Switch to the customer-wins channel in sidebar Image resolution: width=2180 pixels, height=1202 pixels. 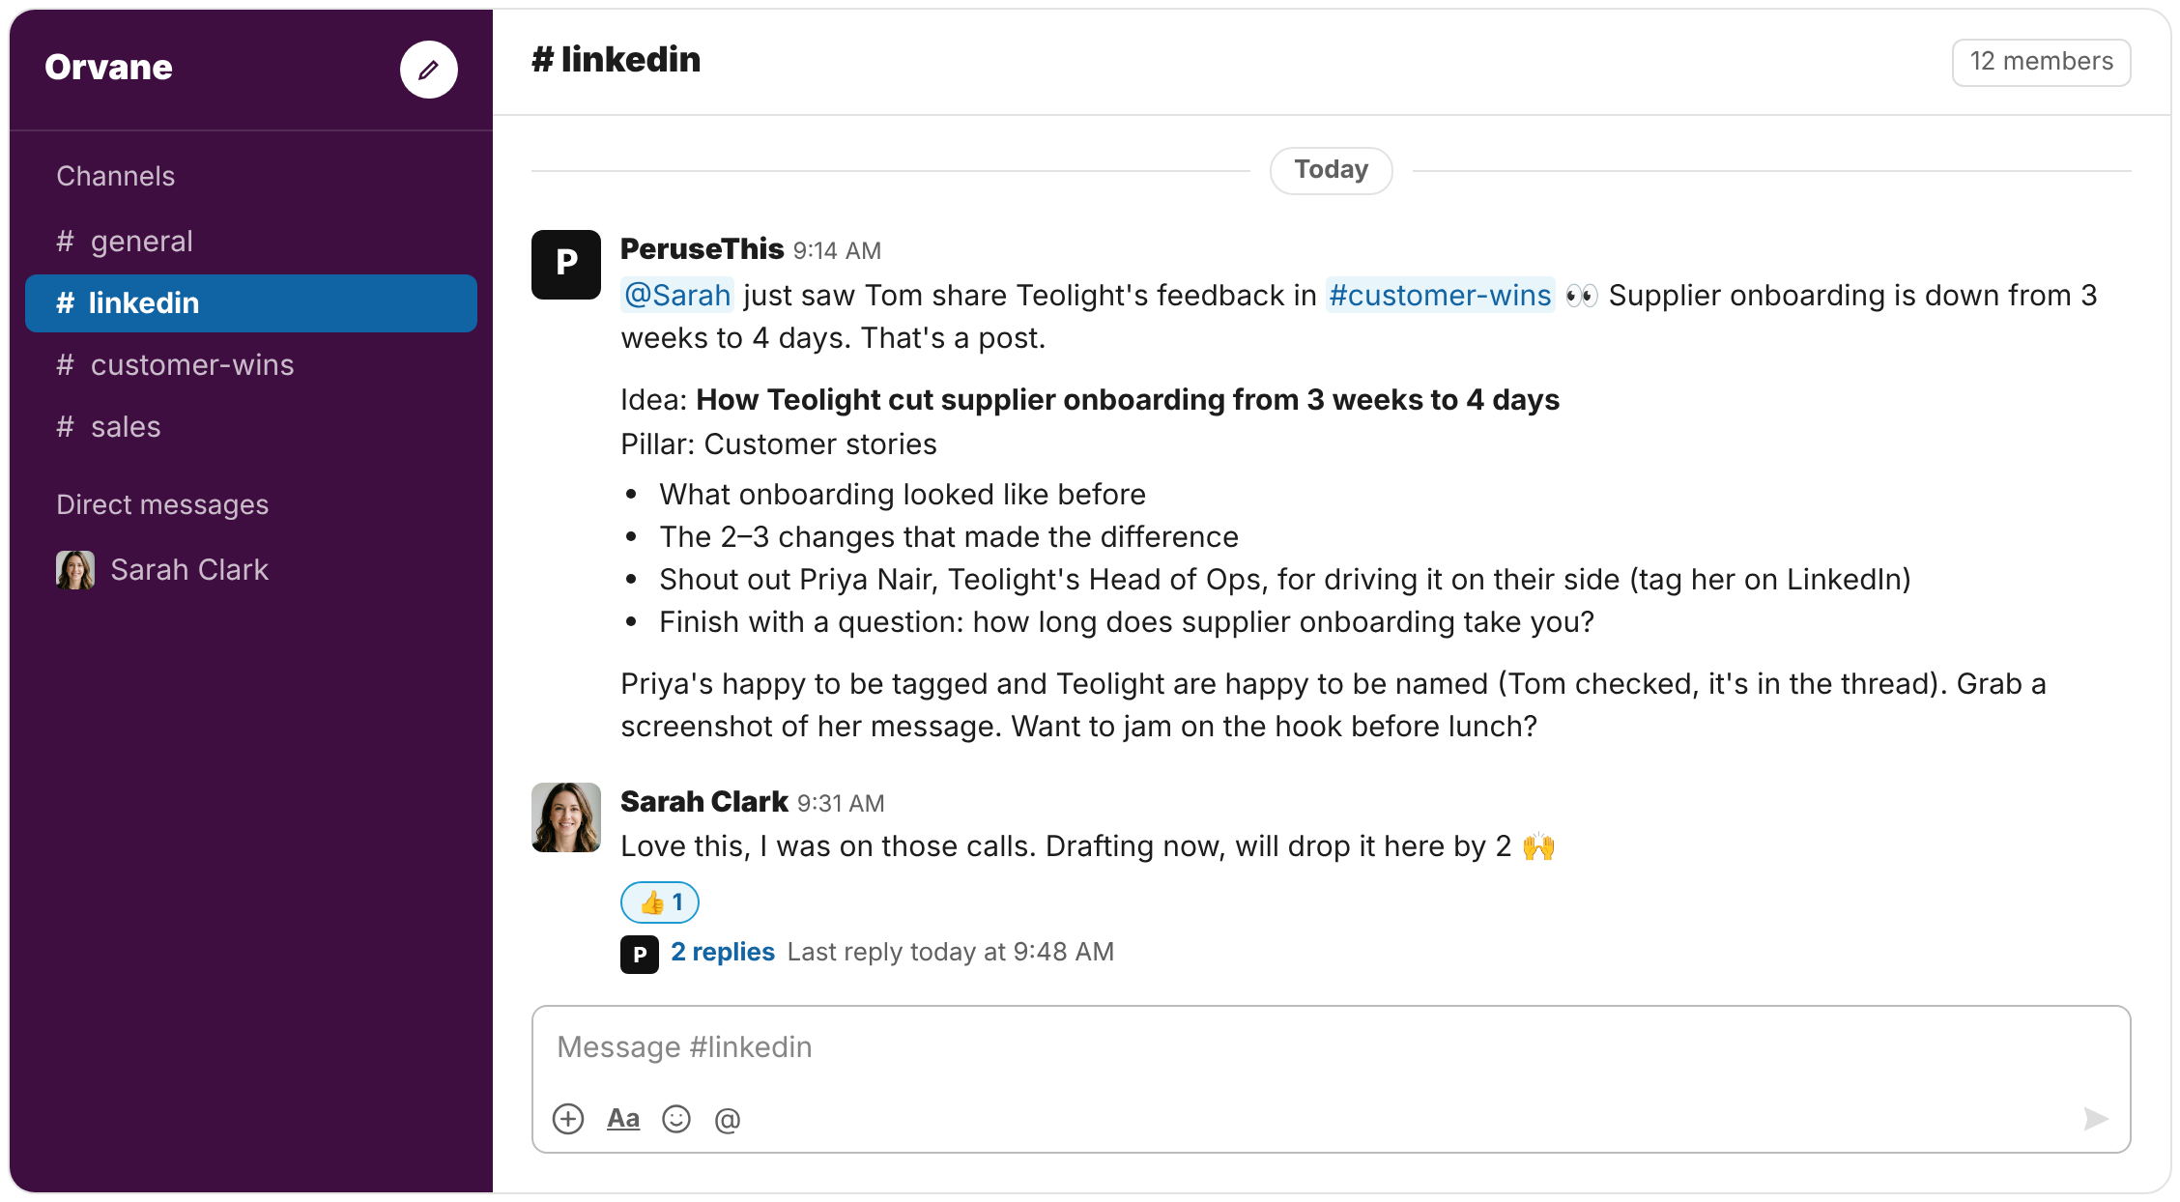pos(251,365)
